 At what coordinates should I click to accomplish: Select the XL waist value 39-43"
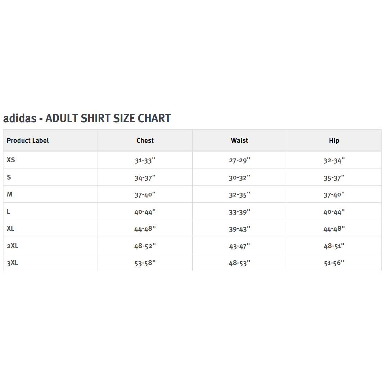pyautogui.click(x=239, y=229)
